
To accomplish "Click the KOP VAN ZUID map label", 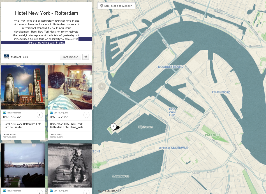I will (172, 112).
